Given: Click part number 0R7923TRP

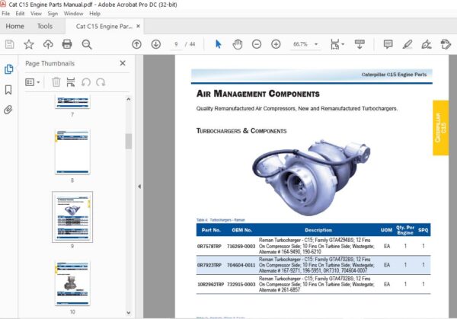Looking at the screenshot, I should click(x=209, y=265).
